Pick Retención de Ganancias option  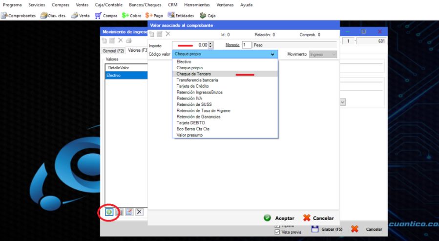coord(225,117)
